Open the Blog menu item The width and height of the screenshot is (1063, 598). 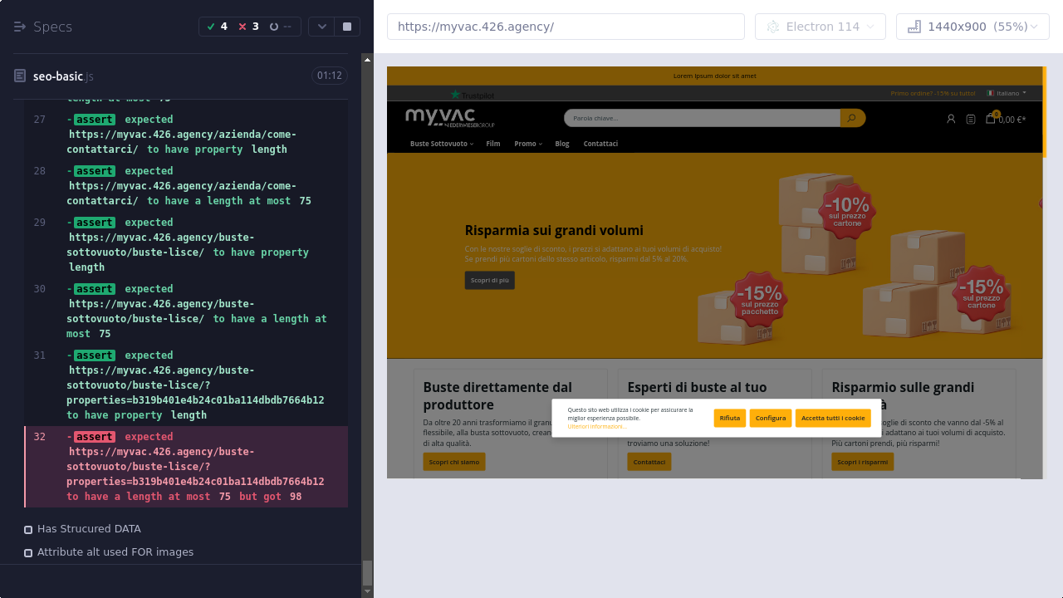[562, 144]
